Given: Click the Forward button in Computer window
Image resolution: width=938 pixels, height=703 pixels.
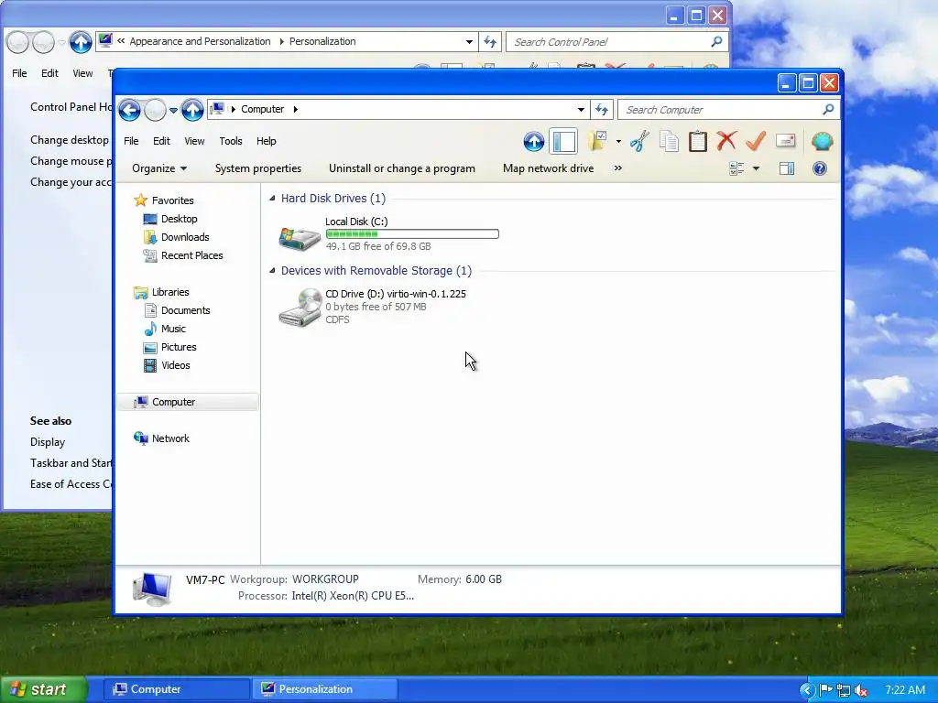Looking at the screenshot, I should pyautogui.click(x=156, y=110).
